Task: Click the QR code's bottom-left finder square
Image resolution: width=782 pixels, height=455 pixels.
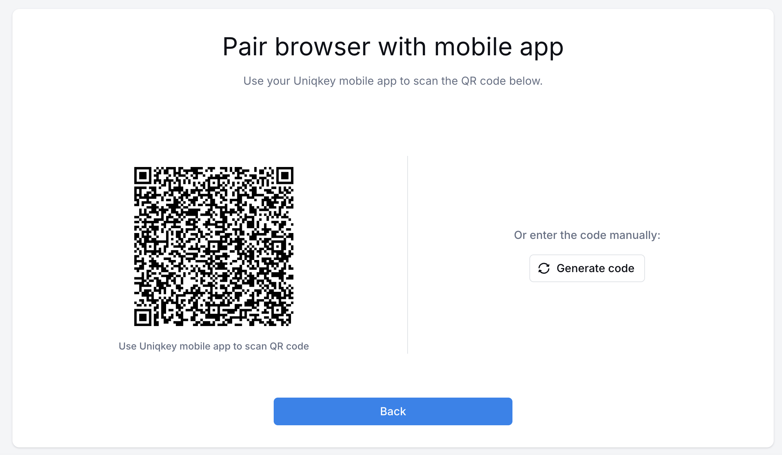Action: tap(143, 317)
